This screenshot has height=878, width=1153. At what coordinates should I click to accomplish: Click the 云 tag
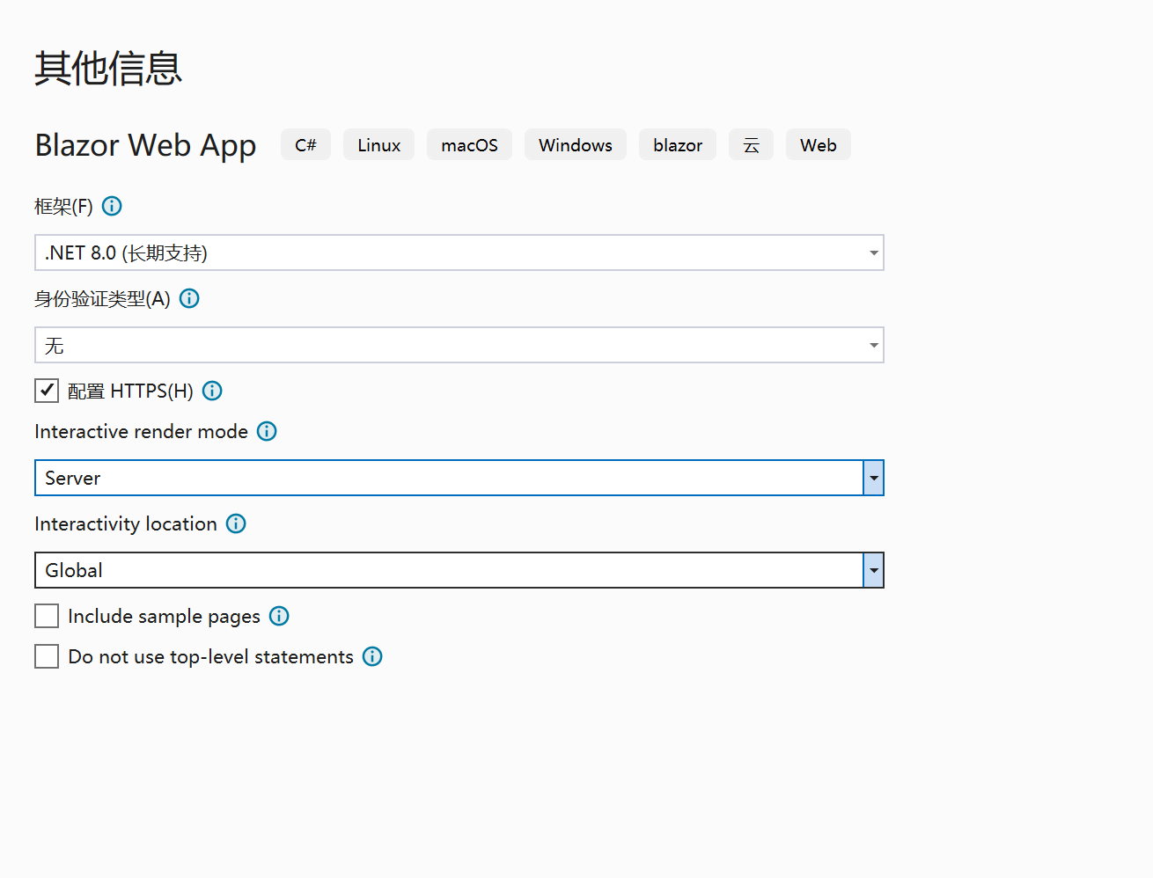751,145
